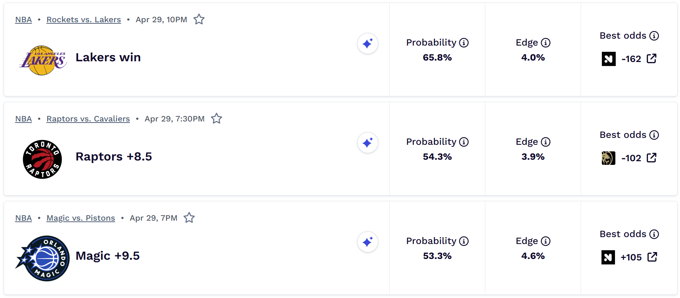Click the lion sportsbook logo beside -102
This screenshot has width=680, height=298.
pos(608,158)
